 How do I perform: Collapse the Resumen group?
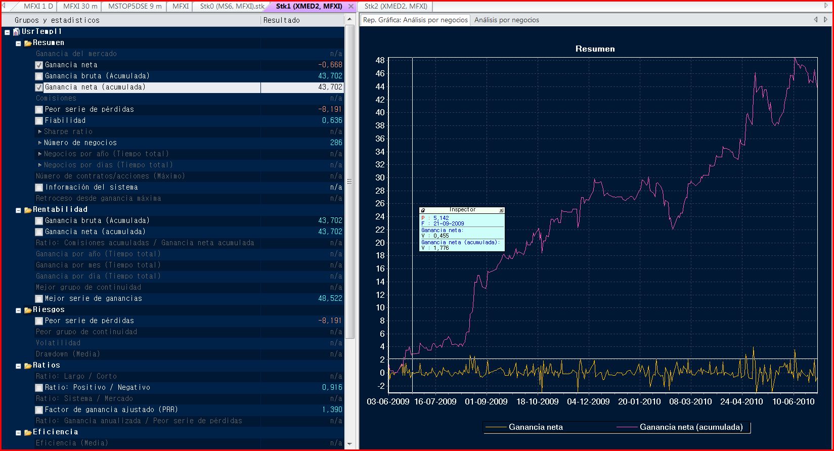pos(18,43)
